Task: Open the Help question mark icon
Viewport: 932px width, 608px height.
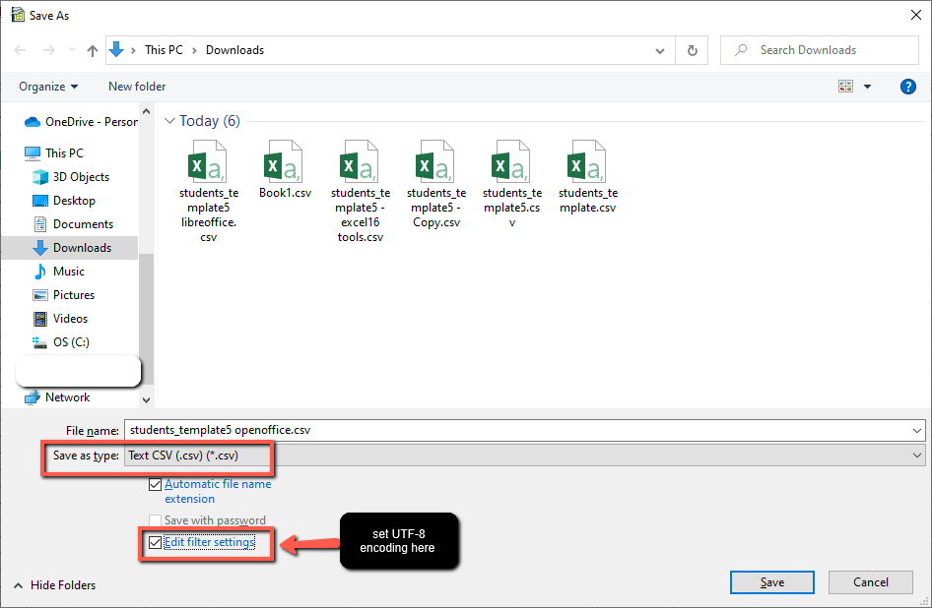Action: 907,87
